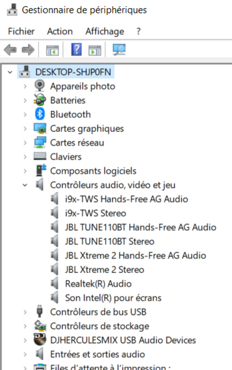Click the Contrôleurs de stockage icon
Viewport: 232px width, 370px height.
(x=40, y=325)
